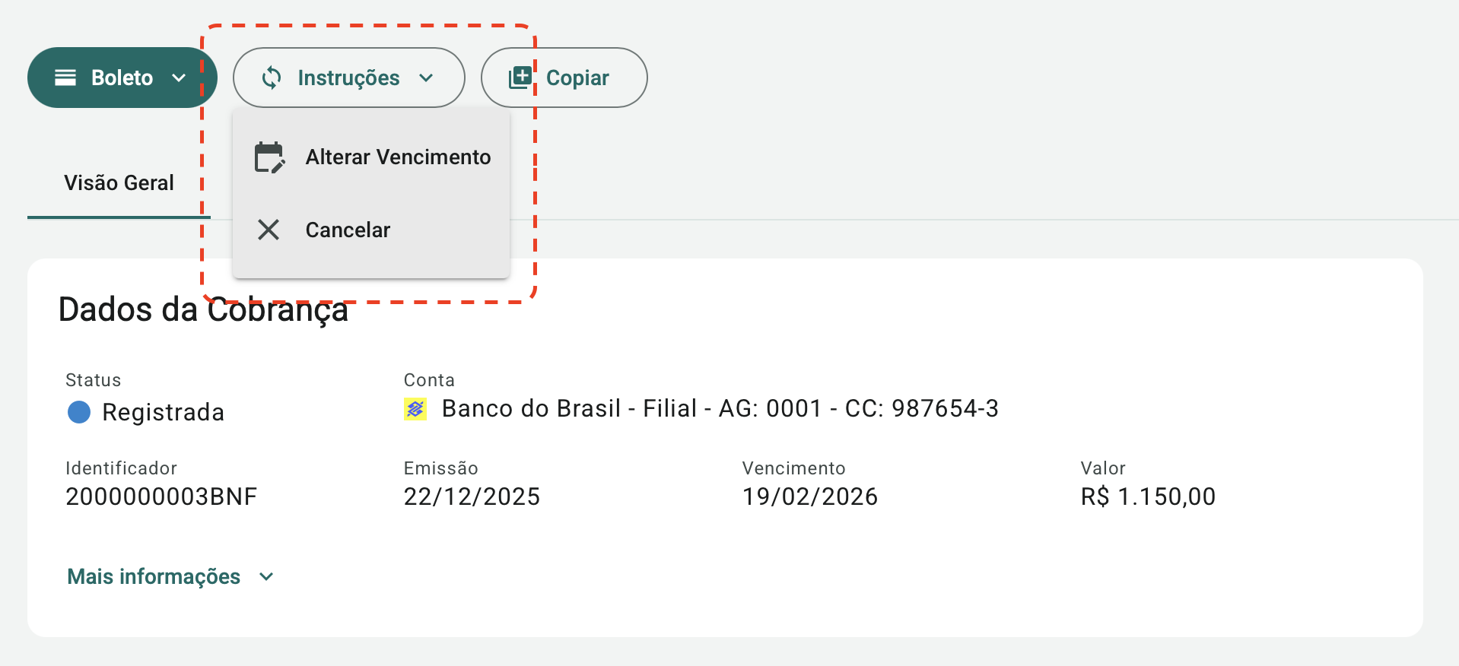Click the identifier 2000000003BNF value

click(x=161, y=497)
